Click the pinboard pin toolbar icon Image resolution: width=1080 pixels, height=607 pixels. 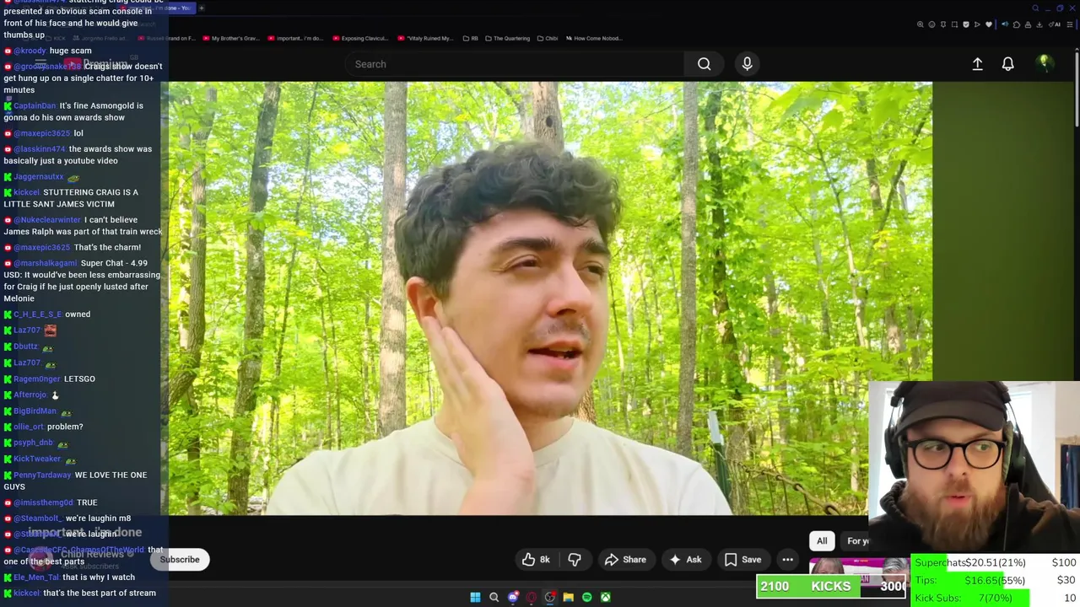pyautogui.click(x=943, y=24)
